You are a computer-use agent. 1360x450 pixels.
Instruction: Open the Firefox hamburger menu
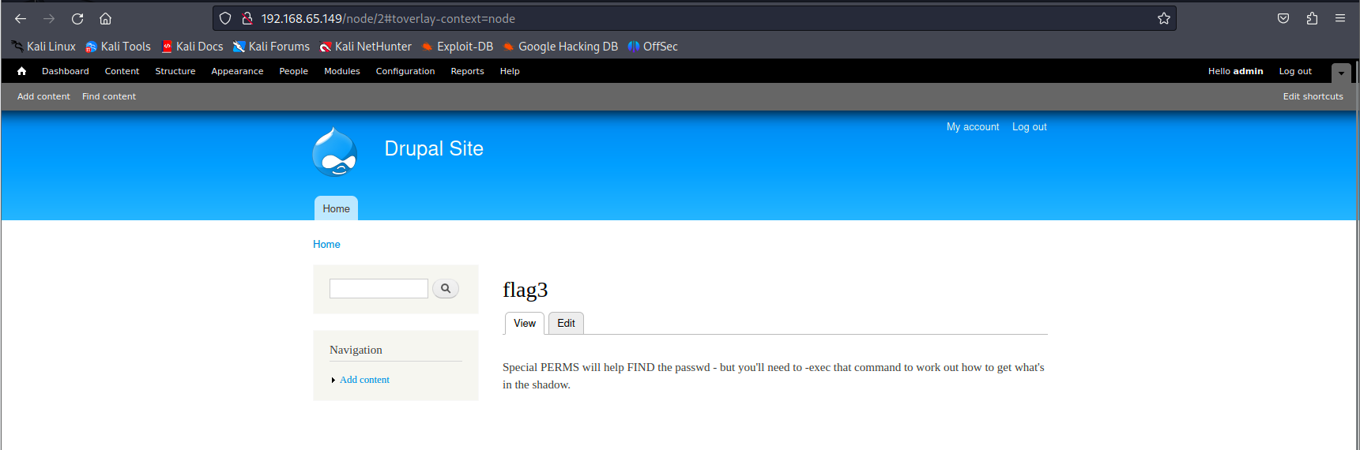[x=1340, y=19]
